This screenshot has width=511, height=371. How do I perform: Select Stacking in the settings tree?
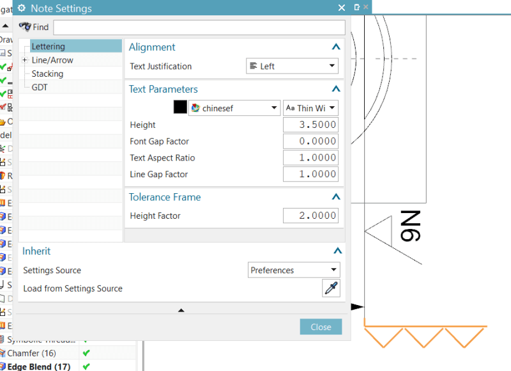47,74
